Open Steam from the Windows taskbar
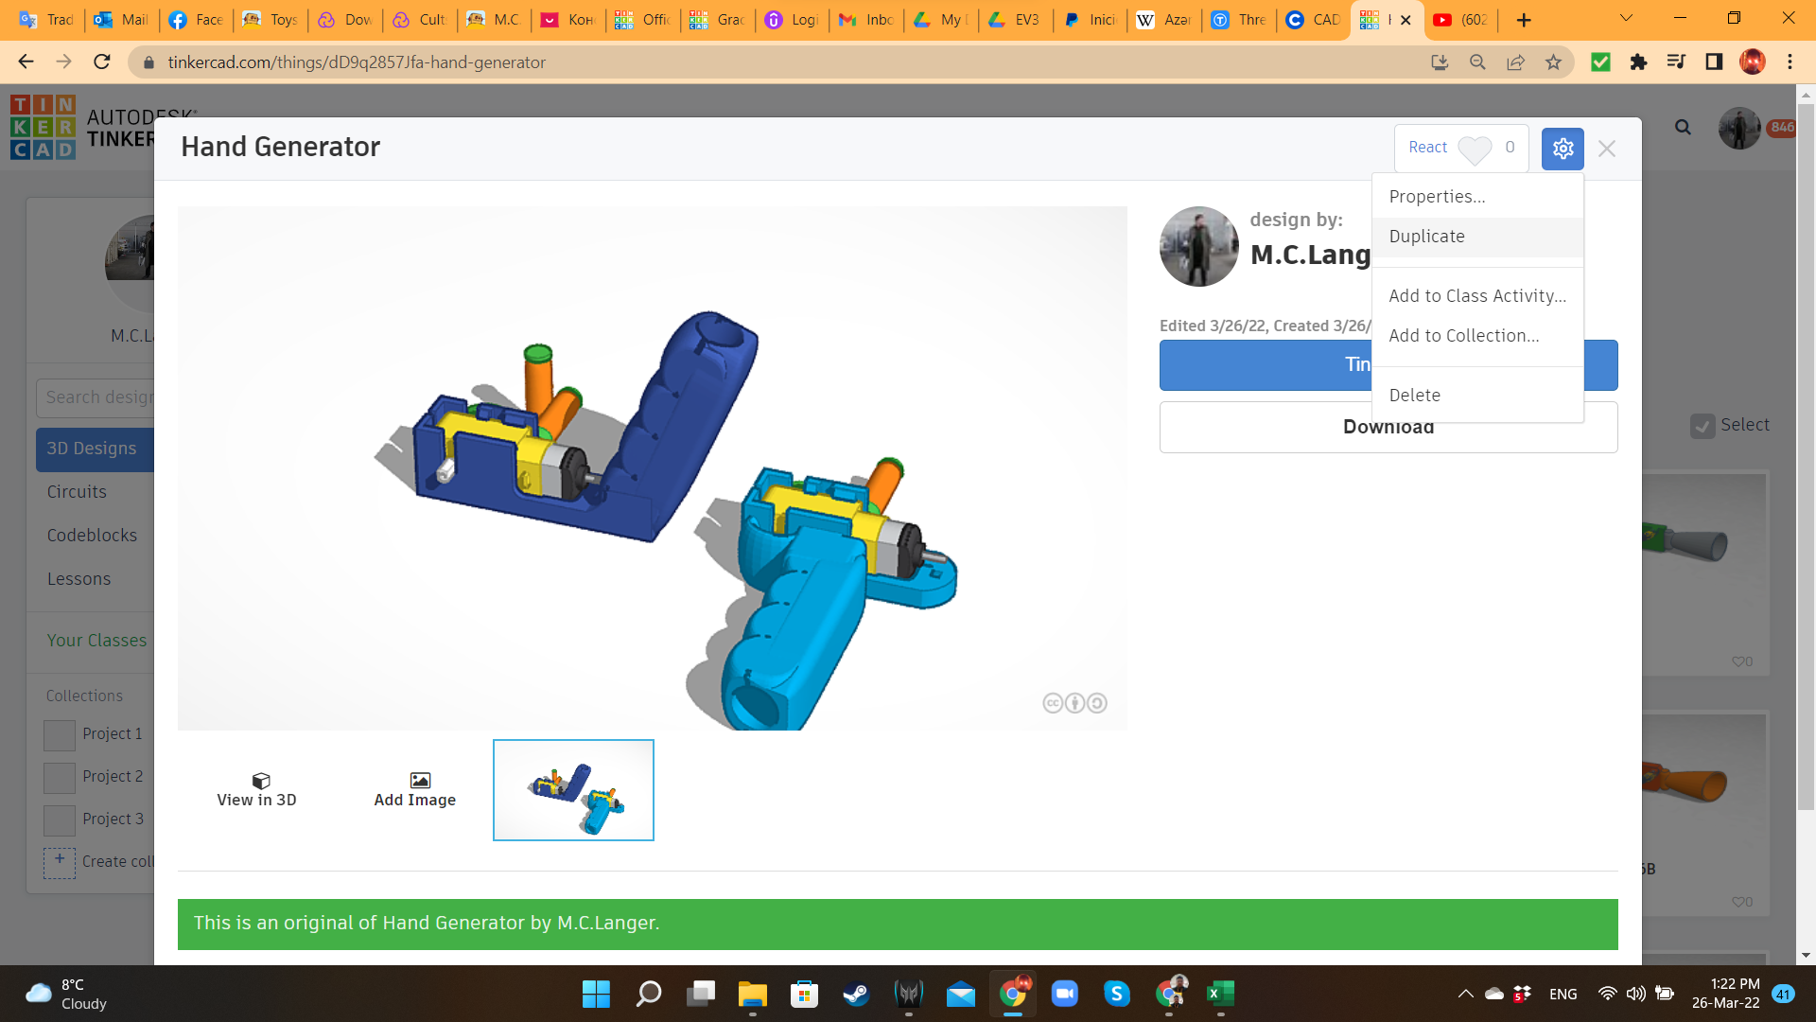This screenshot has height=1022, width=1816. click(856, 994)
